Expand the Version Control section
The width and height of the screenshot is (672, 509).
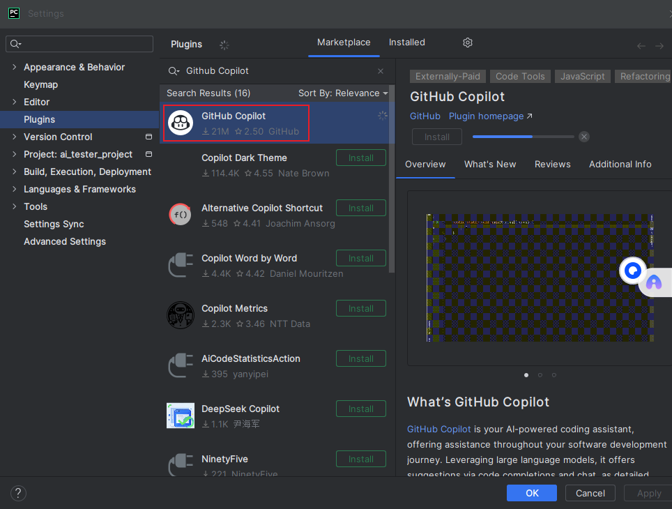tap(15, 137)
